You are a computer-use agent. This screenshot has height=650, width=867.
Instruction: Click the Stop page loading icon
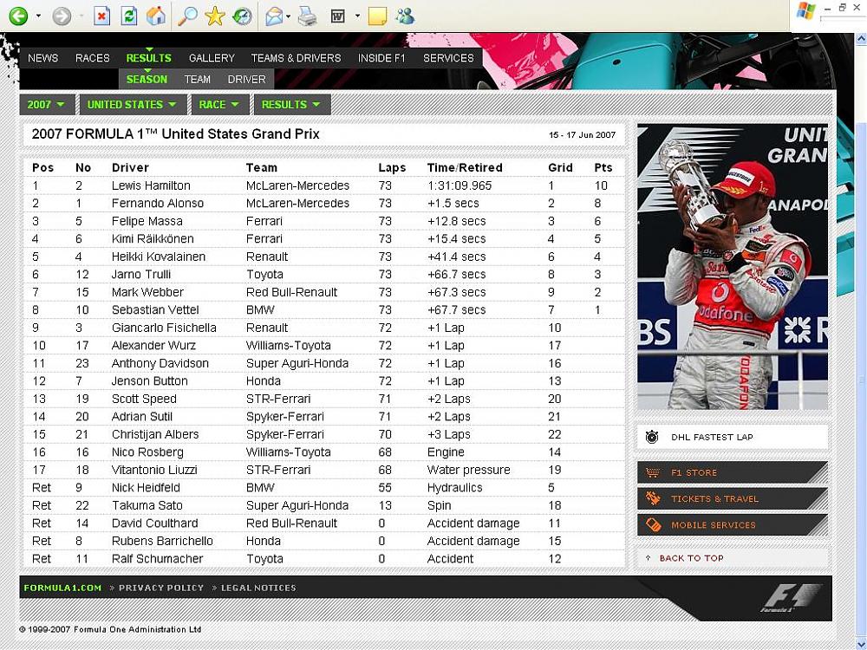coord(101,16)
